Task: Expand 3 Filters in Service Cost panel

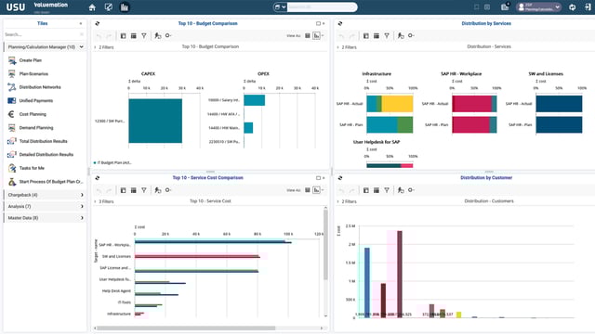Action: (x=104, y=201)
